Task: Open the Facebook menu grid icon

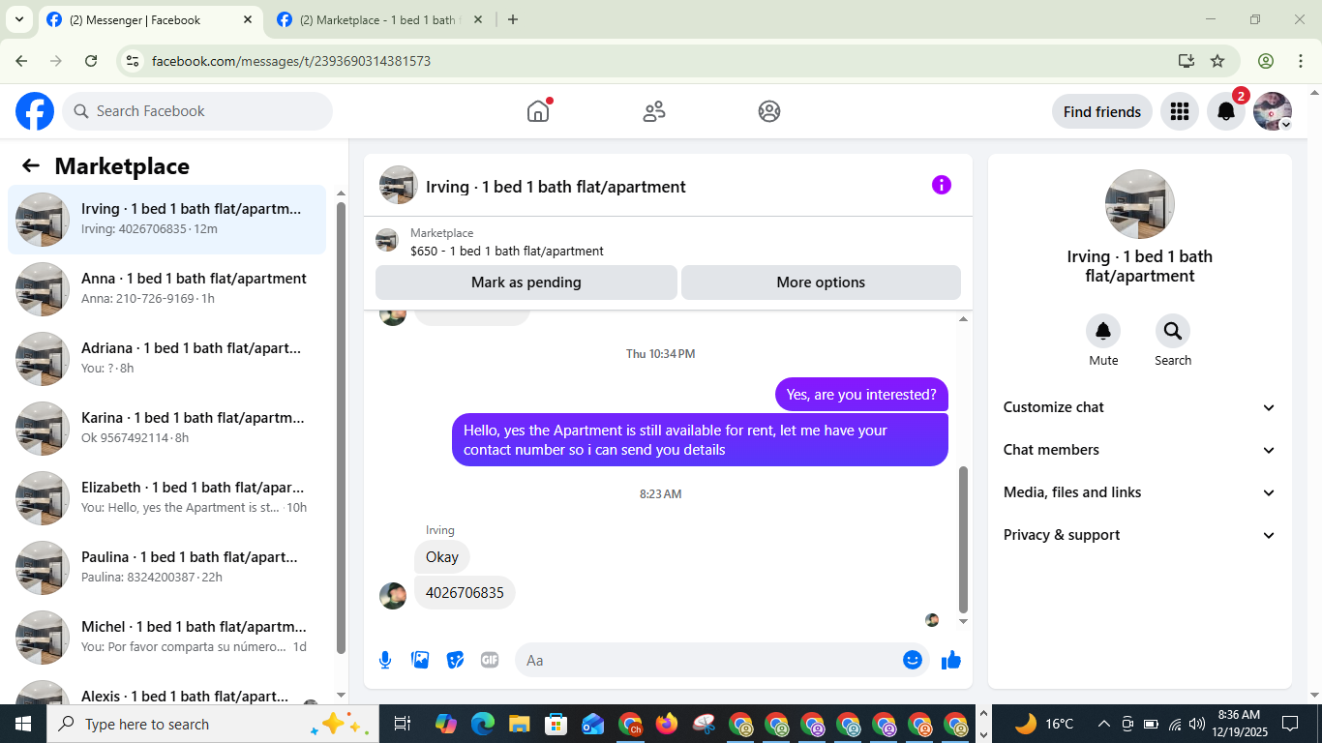Action: point(1179,111)
